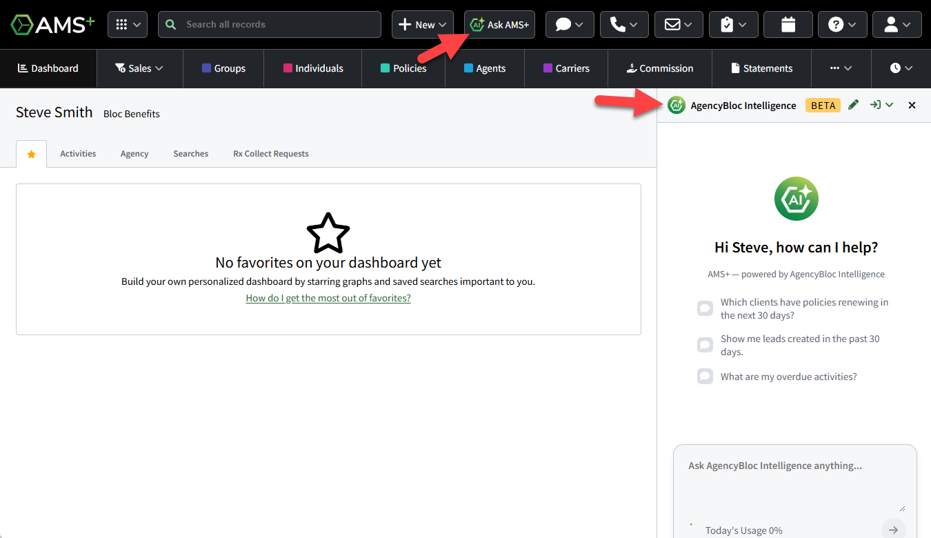Click the 'No favorites on your dashboard yet' text

tap(328, 263)
